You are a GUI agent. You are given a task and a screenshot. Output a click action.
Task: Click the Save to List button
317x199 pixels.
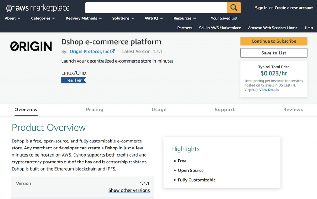point(274,53)
